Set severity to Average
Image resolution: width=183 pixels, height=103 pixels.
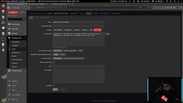click(x=84, y=30)
